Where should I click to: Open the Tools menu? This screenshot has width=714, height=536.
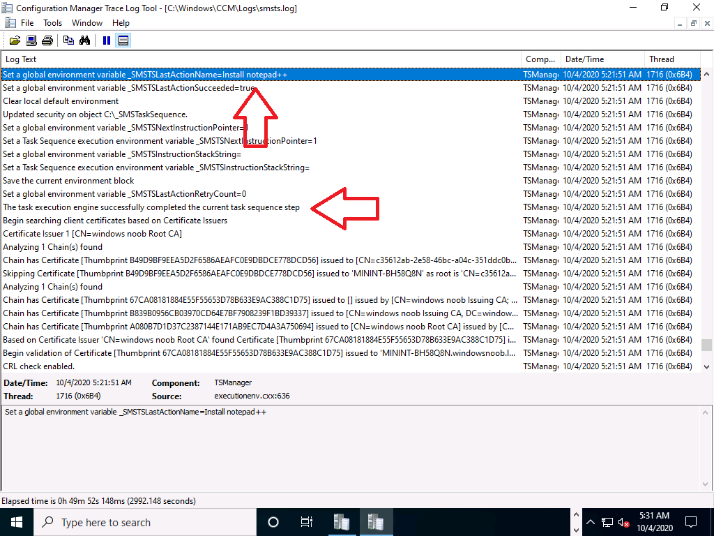click(x=52, y=23)
